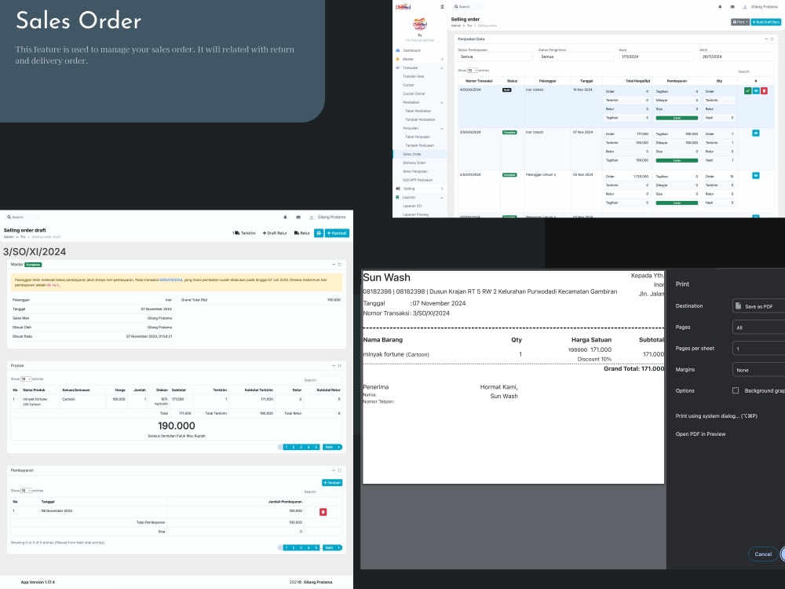
Task: Open Margins None dropdown
Action: tap(758, 370)
